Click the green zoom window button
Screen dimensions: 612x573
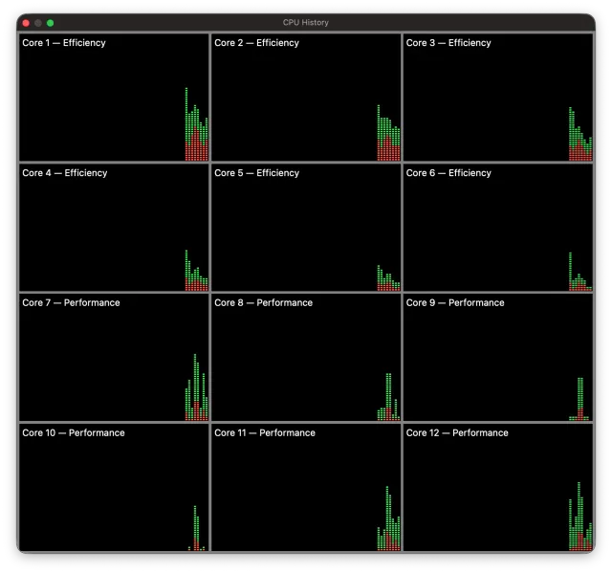coord(51,22)
